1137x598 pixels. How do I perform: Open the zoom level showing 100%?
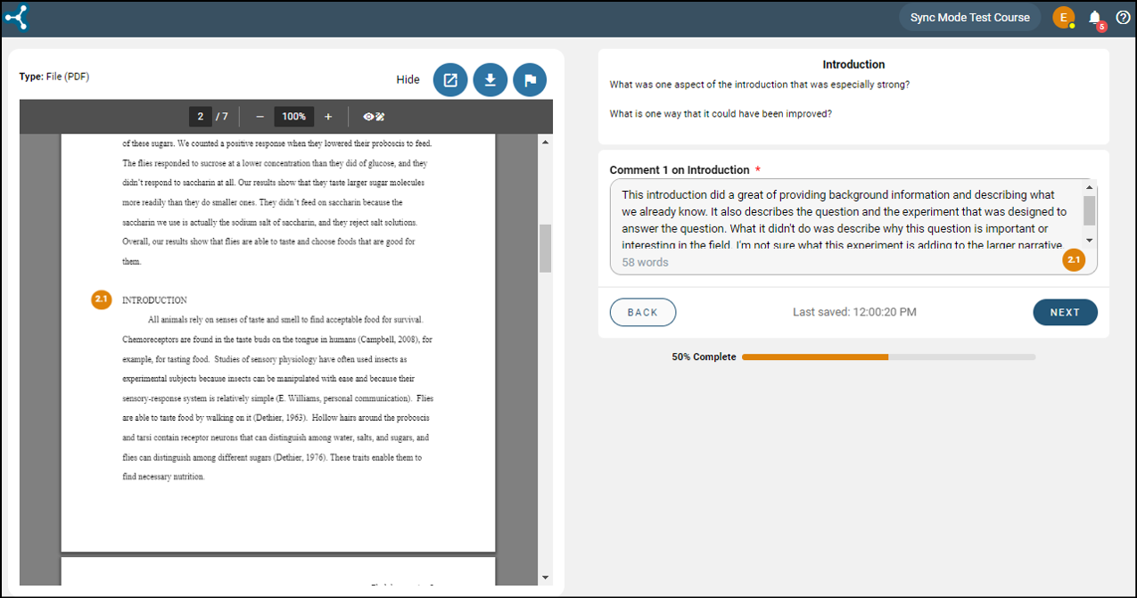pos(293,116)
